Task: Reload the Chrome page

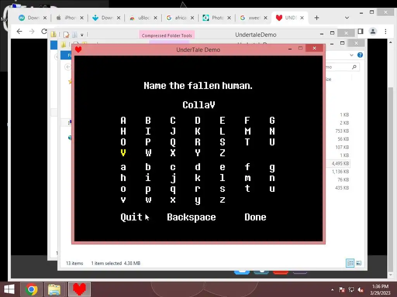Action: (x=44, y=31)
